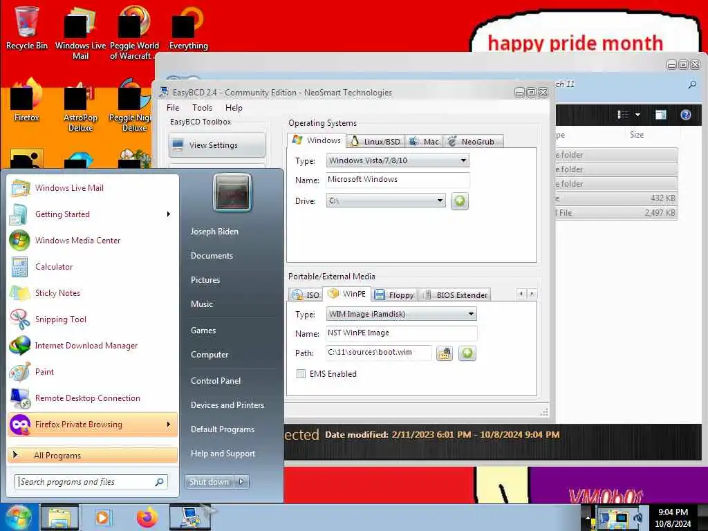Click Firefox Private Browsing mask icon

(x=20, y=425)
